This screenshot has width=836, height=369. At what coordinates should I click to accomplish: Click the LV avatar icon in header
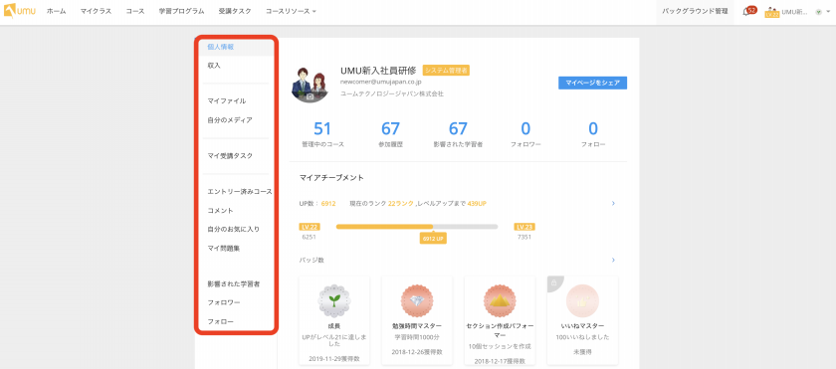[772, 12]
